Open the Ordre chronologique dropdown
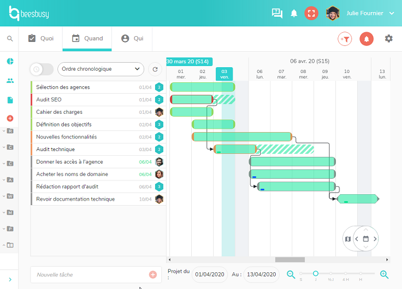Image resolution: width=402 pixels, height=289 pixels. (100, 69)
